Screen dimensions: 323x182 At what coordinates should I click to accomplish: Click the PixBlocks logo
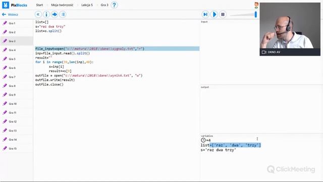(15, 5)
